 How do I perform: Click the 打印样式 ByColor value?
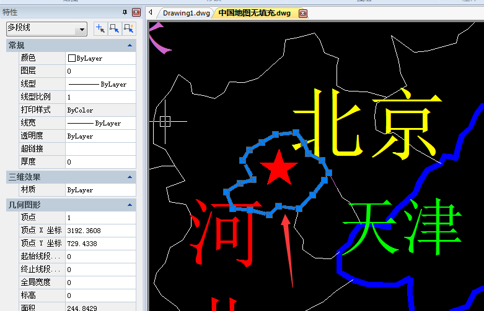100,110
